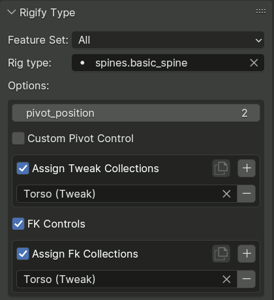This screenshot has height=300, width=274.
Task: Click the Feature Set: label
Action: tap(38, 40)
